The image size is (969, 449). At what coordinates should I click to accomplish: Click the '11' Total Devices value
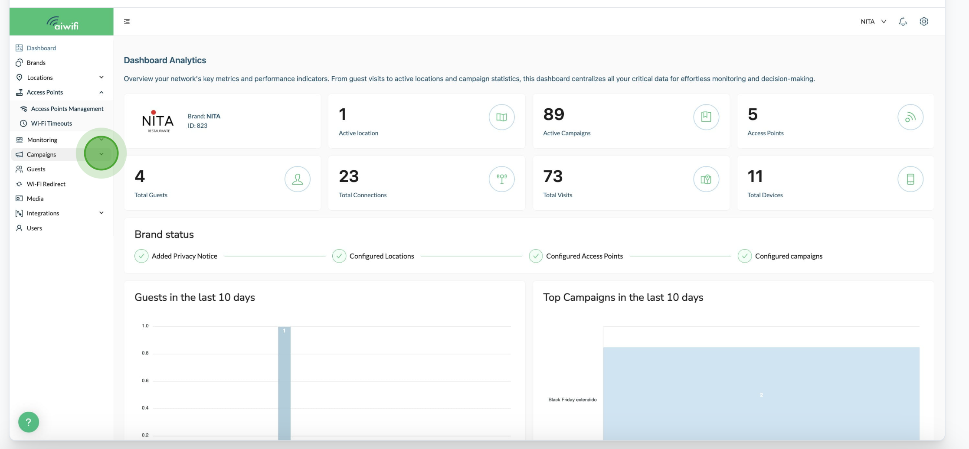tap(755, 176)
